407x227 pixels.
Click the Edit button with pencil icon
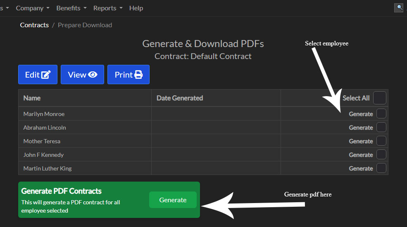click(38, 75)
